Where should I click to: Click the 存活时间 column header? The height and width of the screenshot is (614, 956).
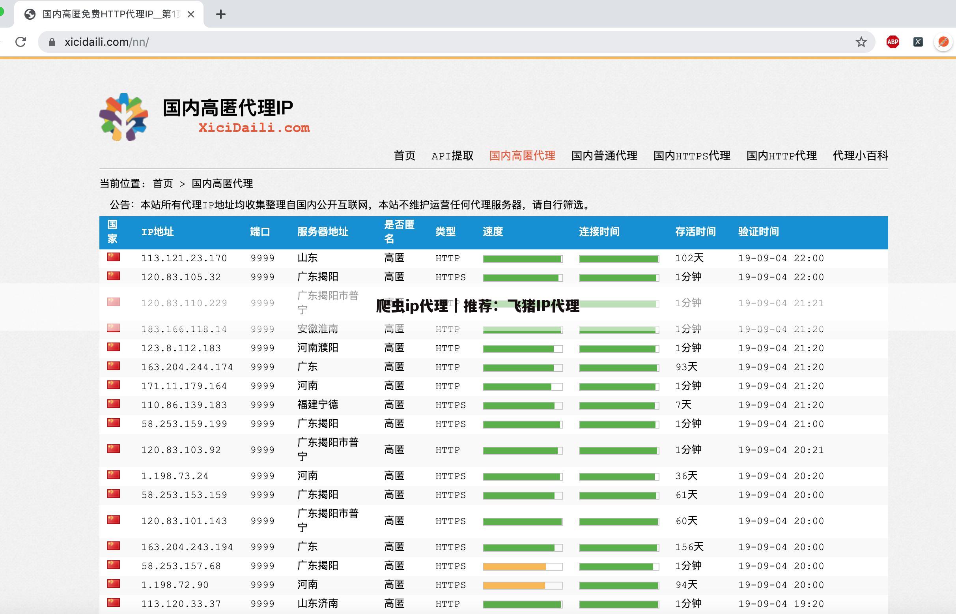695,232
